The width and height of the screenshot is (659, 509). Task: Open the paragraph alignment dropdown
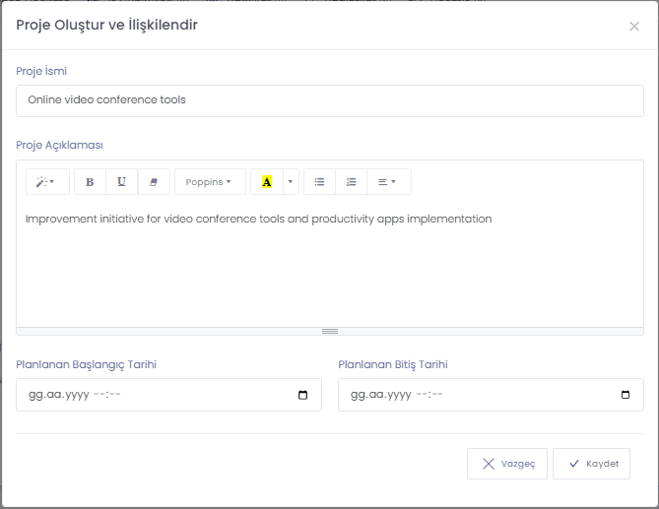point(389,182)
